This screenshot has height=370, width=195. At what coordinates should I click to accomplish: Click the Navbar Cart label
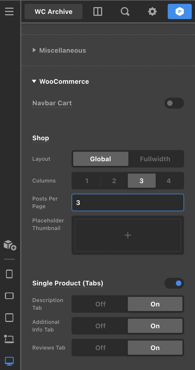click(52, 103)
